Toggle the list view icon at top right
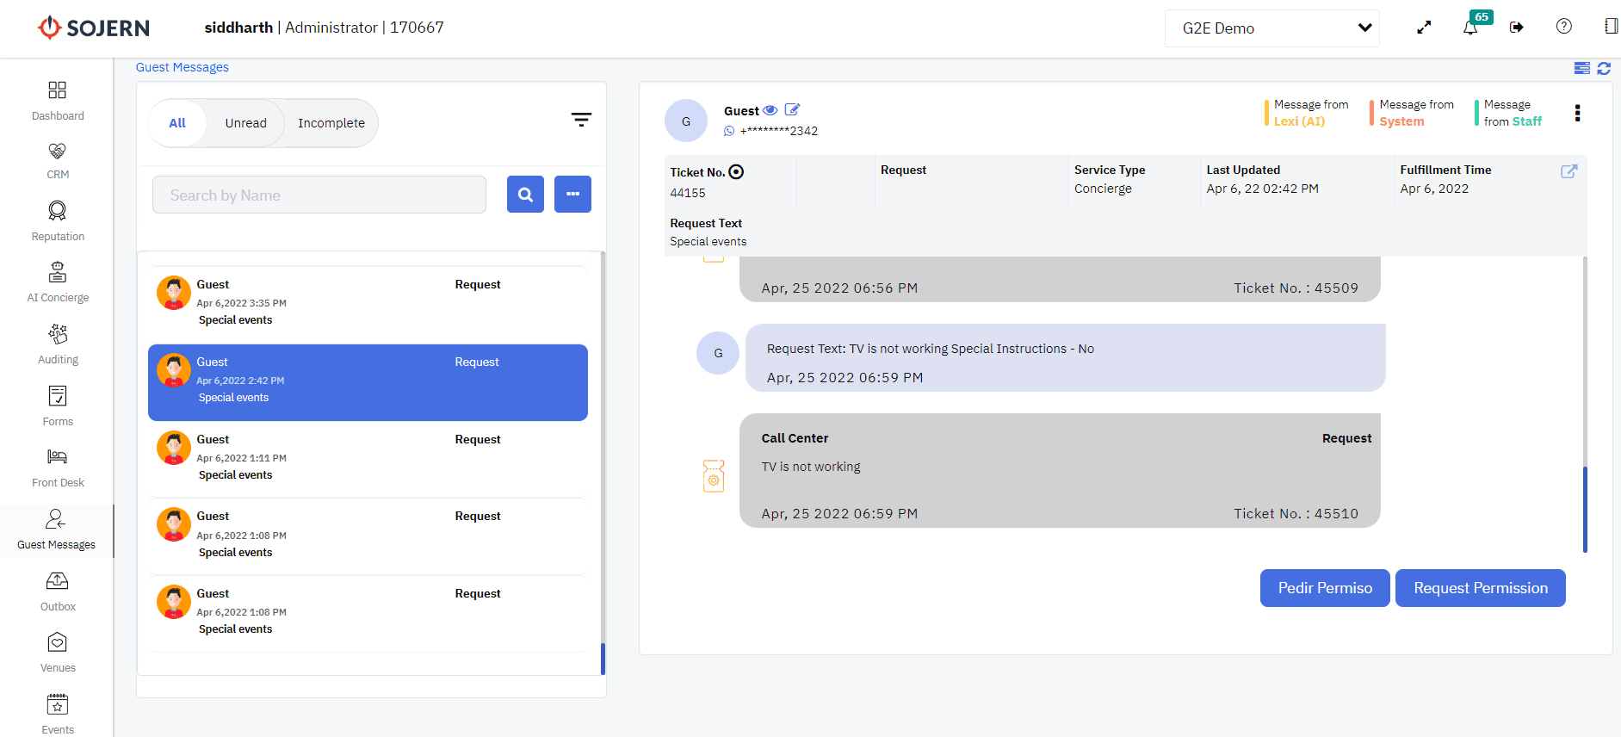1621x737 pixels. pyautogui.click(x=1582, y=68)
